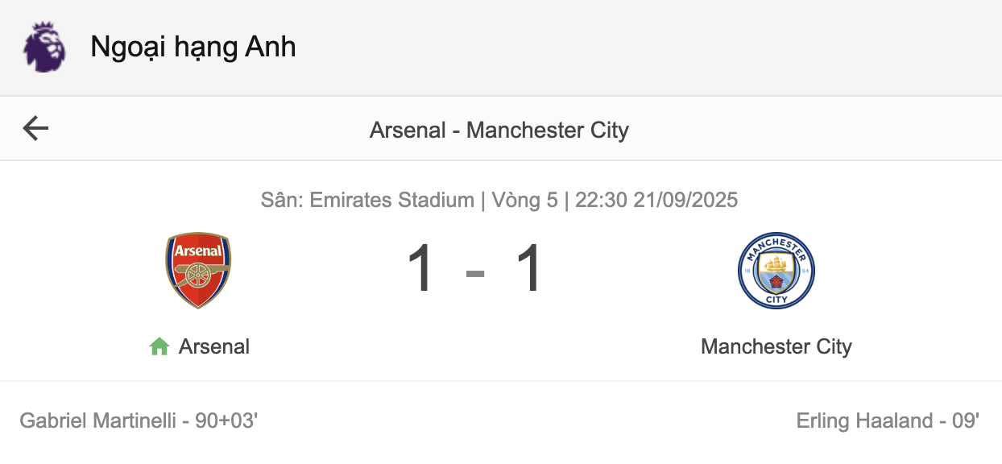Click the Arsenal club crest
The width and height of the screenshot is (1002, 464).
[198, 271]
